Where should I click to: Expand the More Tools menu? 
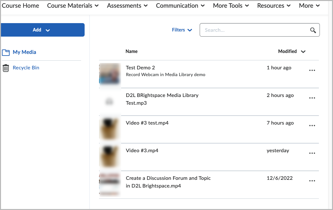231,6
